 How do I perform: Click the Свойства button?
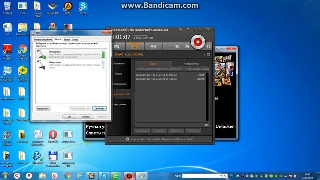point(99,109)
